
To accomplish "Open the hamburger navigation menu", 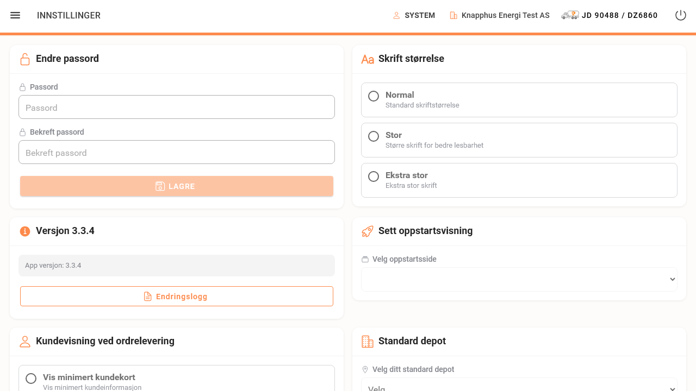I will point(15,15).
